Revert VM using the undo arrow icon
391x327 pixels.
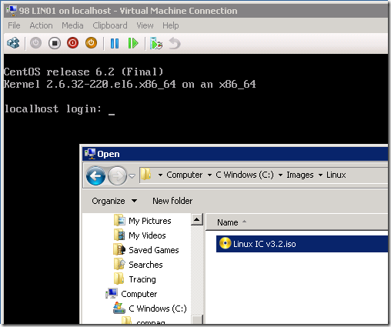coord(175,43)
